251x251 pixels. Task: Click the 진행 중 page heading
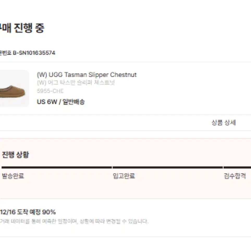point(29,28)
